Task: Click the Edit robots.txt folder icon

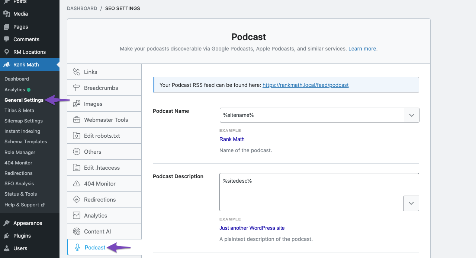Action: click(77, 135)
